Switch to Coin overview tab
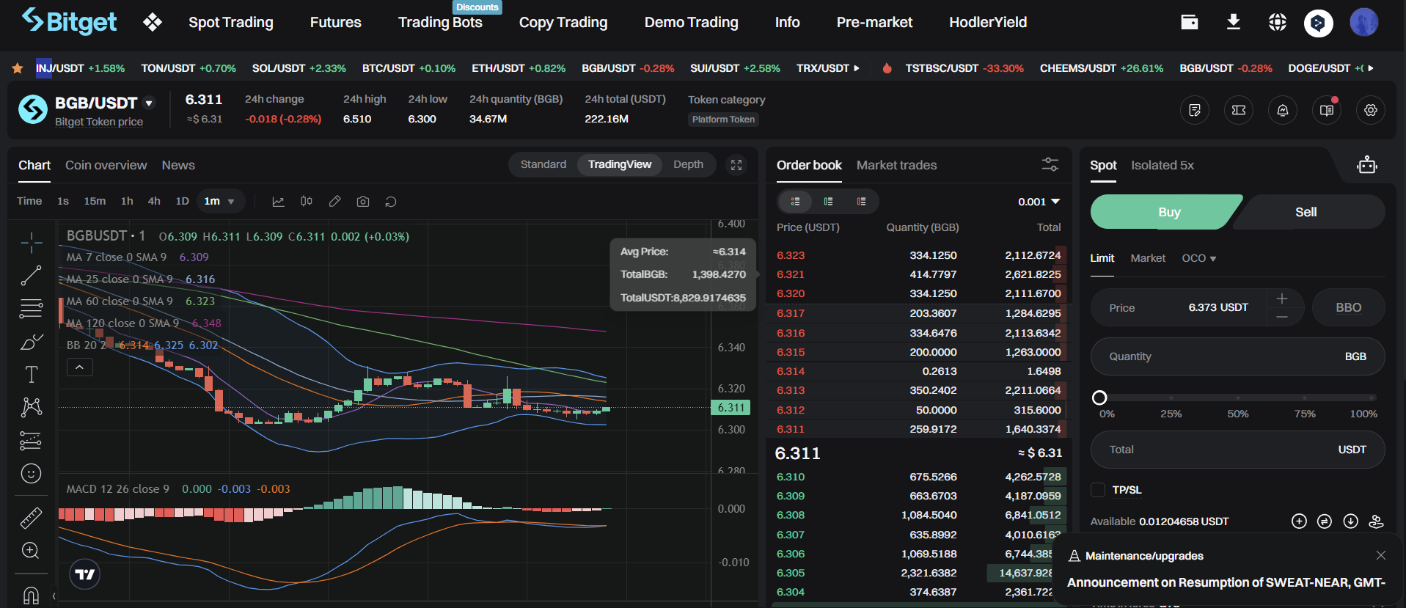Screen dimensions: 1406x608 [106, 165]
